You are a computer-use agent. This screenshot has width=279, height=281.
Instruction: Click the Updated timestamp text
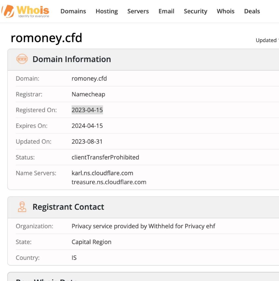267,40
